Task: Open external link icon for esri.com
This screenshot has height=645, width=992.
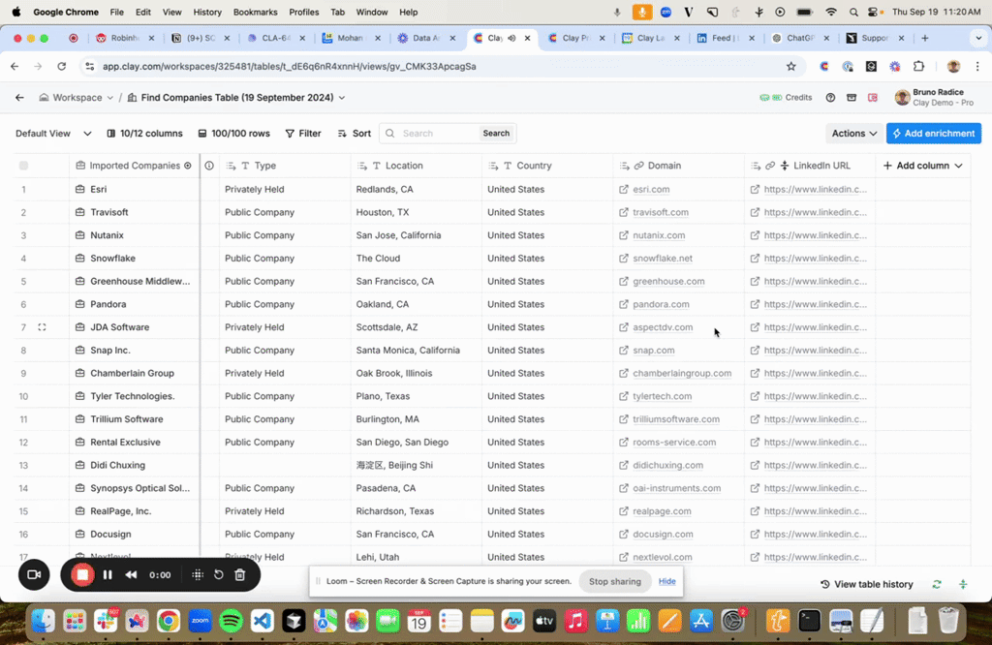Action: (x=624, y=190)
